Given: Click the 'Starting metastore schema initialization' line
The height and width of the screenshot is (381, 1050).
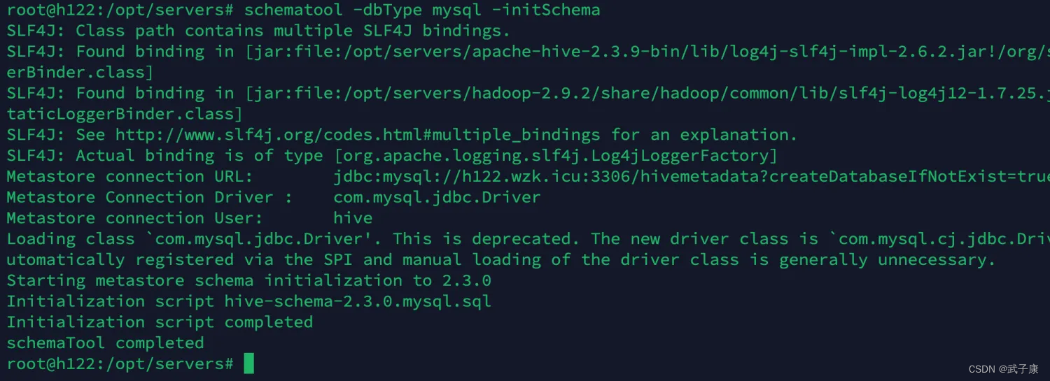Looking at the screenshot, I should 248,280.
